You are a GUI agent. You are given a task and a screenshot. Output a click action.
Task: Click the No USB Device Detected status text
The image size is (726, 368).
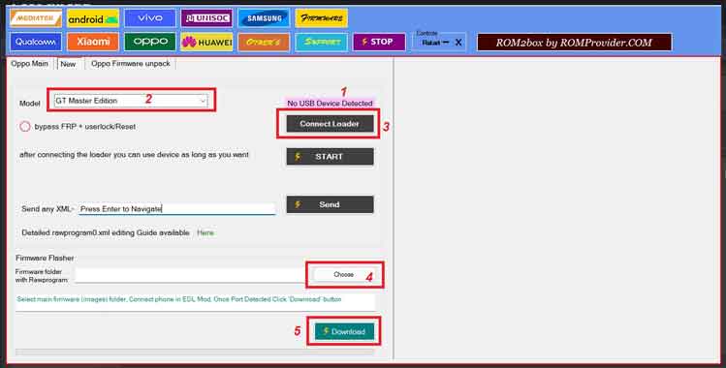click(x=330, y=103)
